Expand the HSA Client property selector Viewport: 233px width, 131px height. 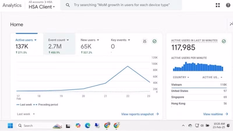42,7
